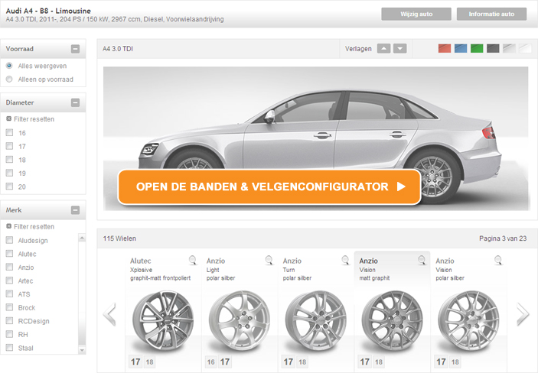Click Diameter filter reset icon
Viewport: 538px width, 373px height.
coord(9,118)
